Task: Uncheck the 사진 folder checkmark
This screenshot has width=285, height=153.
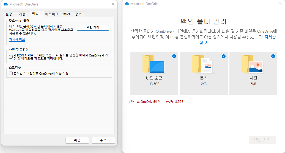Action: [x=273, y=56]
